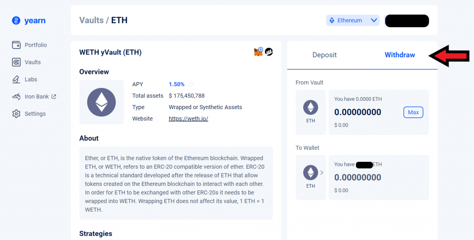Open From Vault ETH token selector
This screenshot has height=240, width=474.
[x=311, y=112]
